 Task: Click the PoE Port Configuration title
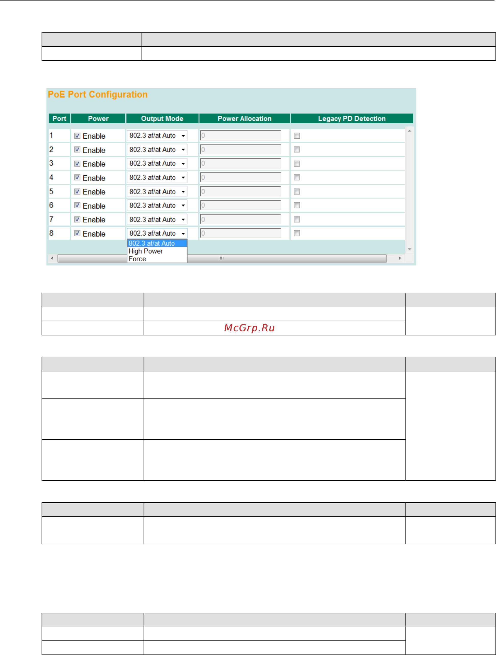(98, 94)
